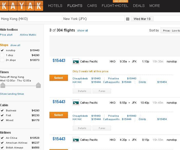Uncheck the nonstop filter checkbox
The width and height of the screenshot is (180, 150).
click(2, 50)
